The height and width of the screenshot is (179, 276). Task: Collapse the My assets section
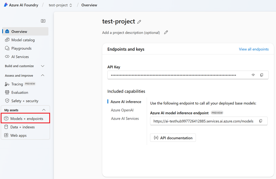point(44,110)
